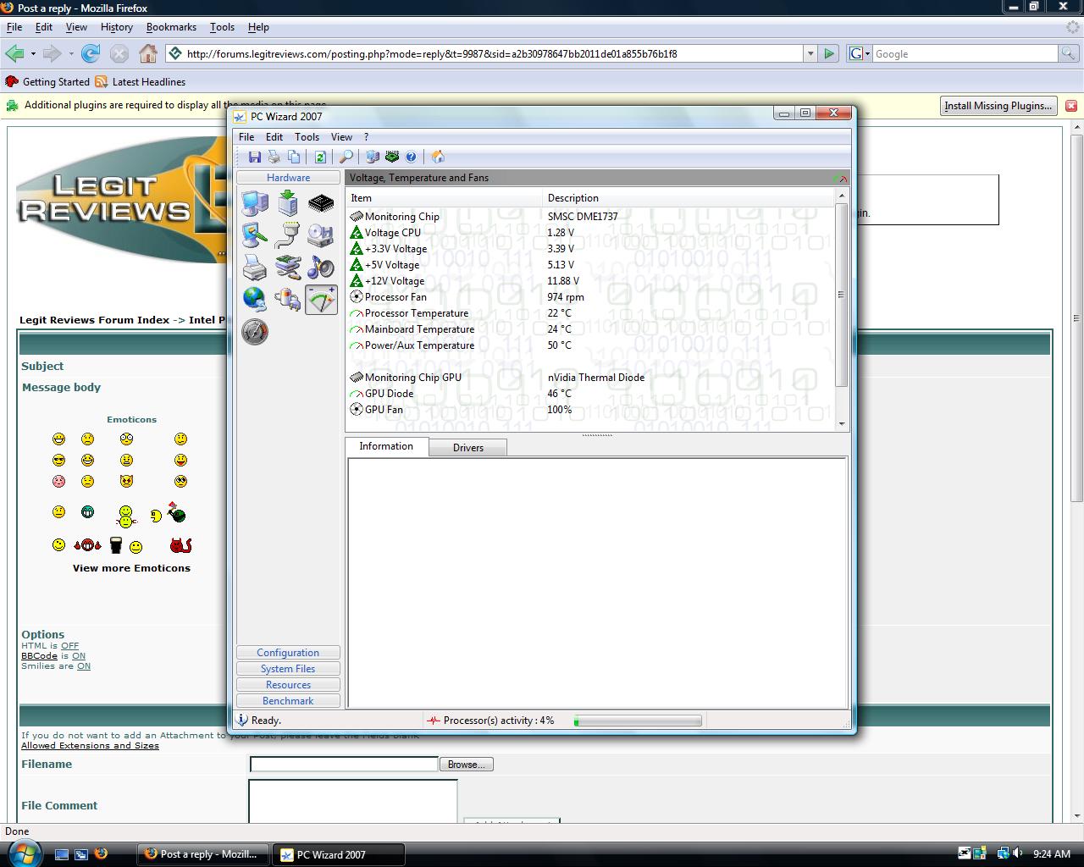This screenshot has width=1084, height=867.
Task: Click the Benchmark section button
Action: coord(288,701)
